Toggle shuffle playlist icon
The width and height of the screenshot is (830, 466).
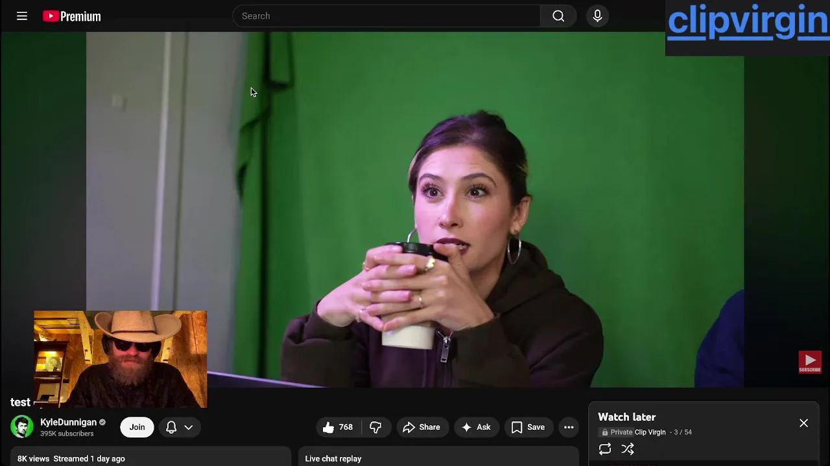(628, 449)
